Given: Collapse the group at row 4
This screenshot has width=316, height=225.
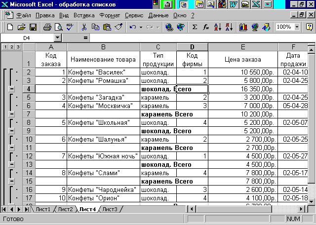Looking at the screenshot, I should point(12,89).
